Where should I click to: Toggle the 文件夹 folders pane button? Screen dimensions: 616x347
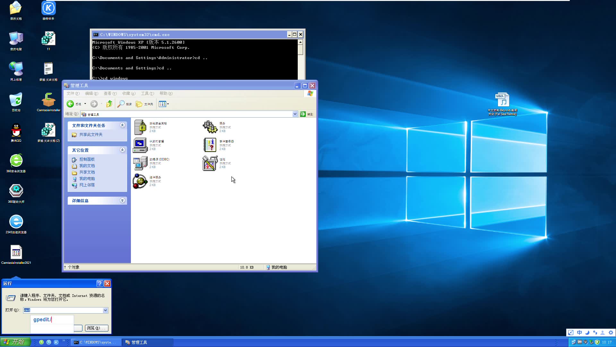[144, 104]
